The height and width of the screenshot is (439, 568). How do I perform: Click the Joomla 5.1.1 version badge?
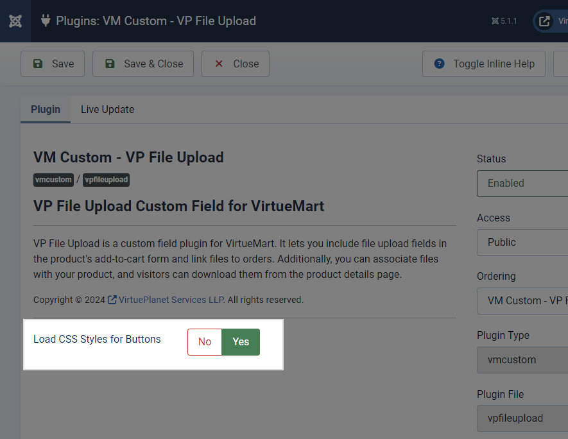pyautogui.click(x=504, y=21)
